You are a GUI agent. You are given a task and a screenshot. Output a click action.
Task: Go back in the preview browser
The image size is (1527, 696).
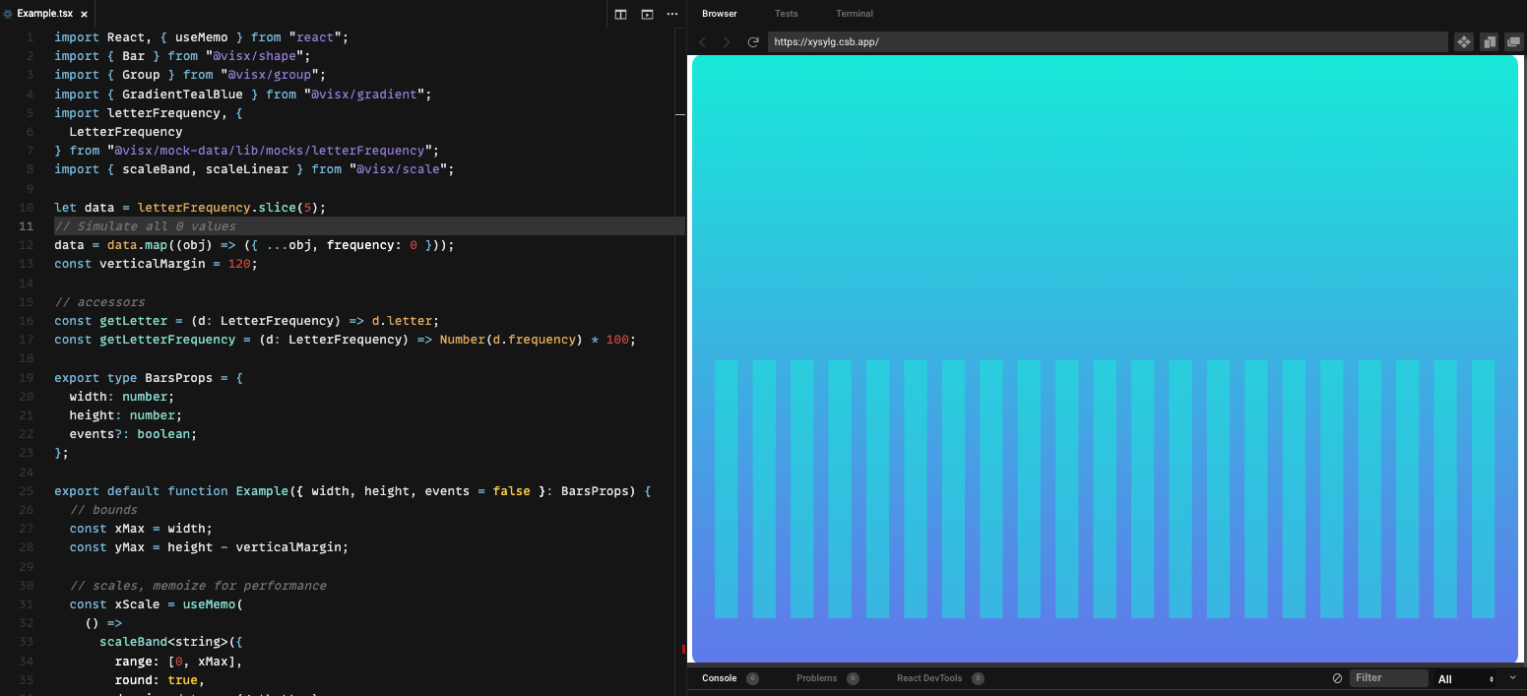[703, 42]
